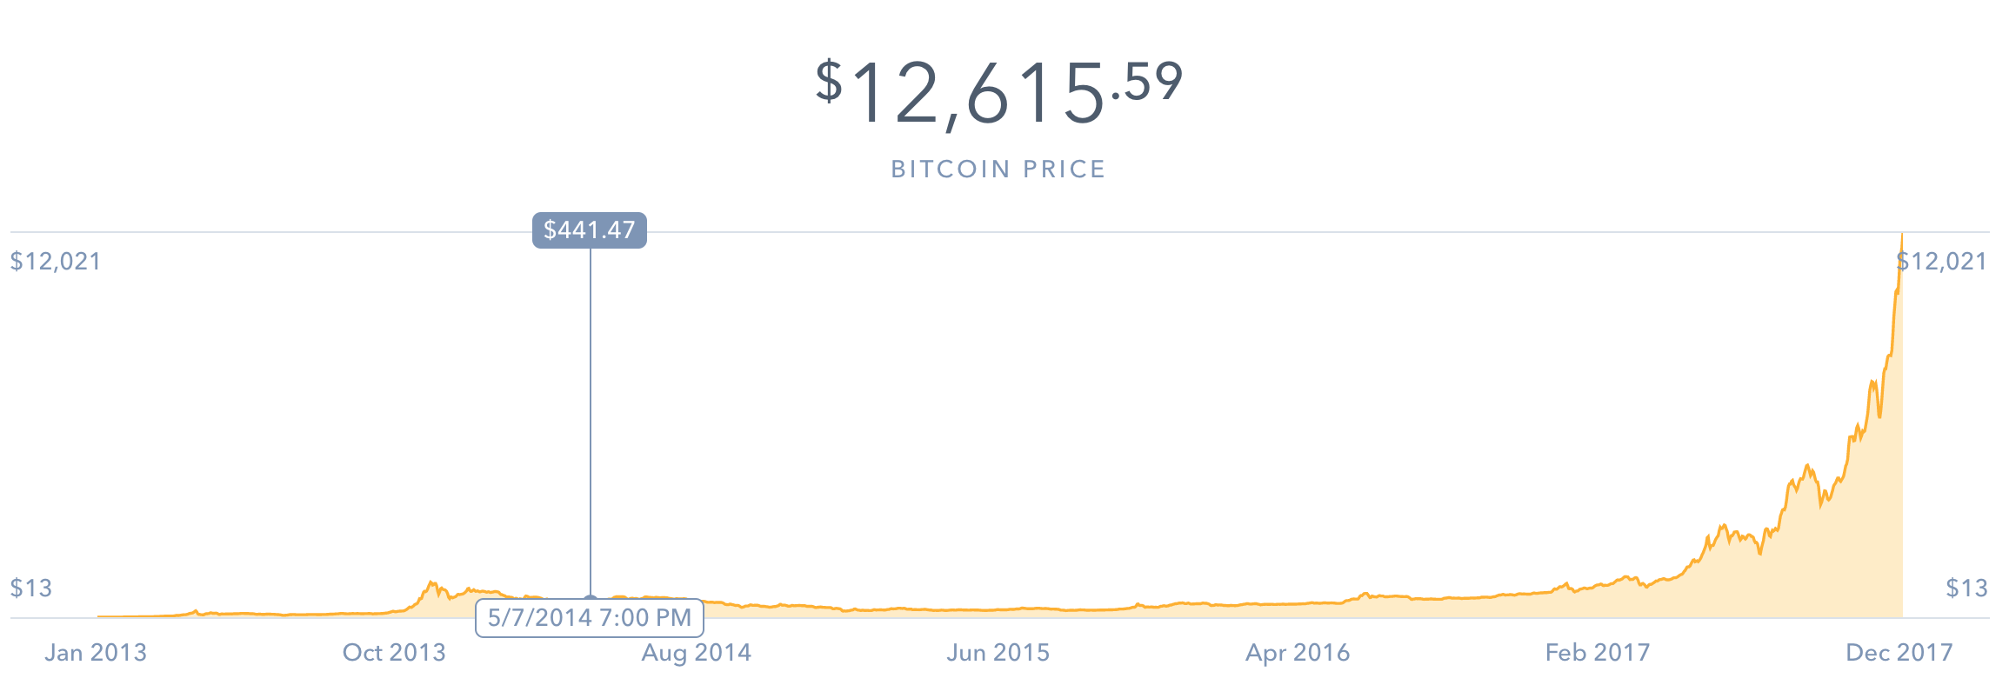Click the Apr 2016 axis label
This screenshot has width=2009, height=685.
point(1298,653)
